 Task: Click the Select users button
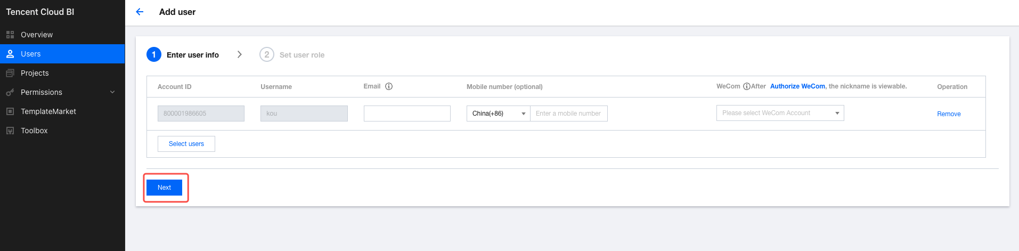tap(186, 144)
